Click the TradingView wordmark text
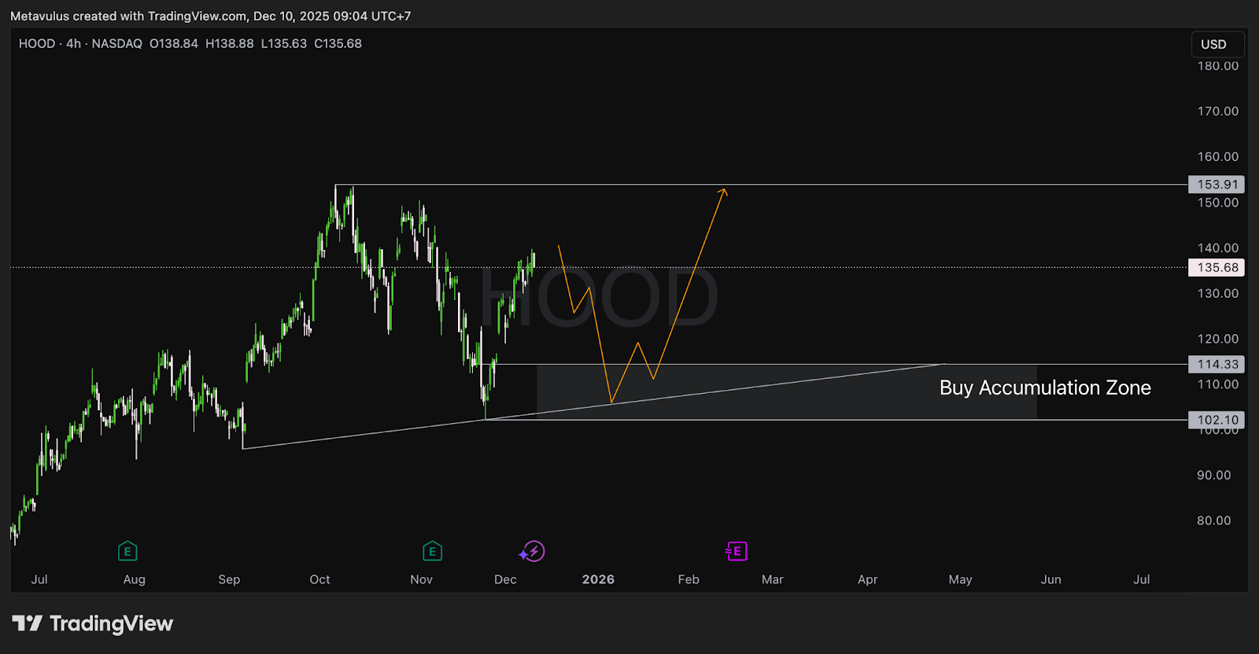The width and height of the screenshot is (1259, 654). (x=111, y=624)
